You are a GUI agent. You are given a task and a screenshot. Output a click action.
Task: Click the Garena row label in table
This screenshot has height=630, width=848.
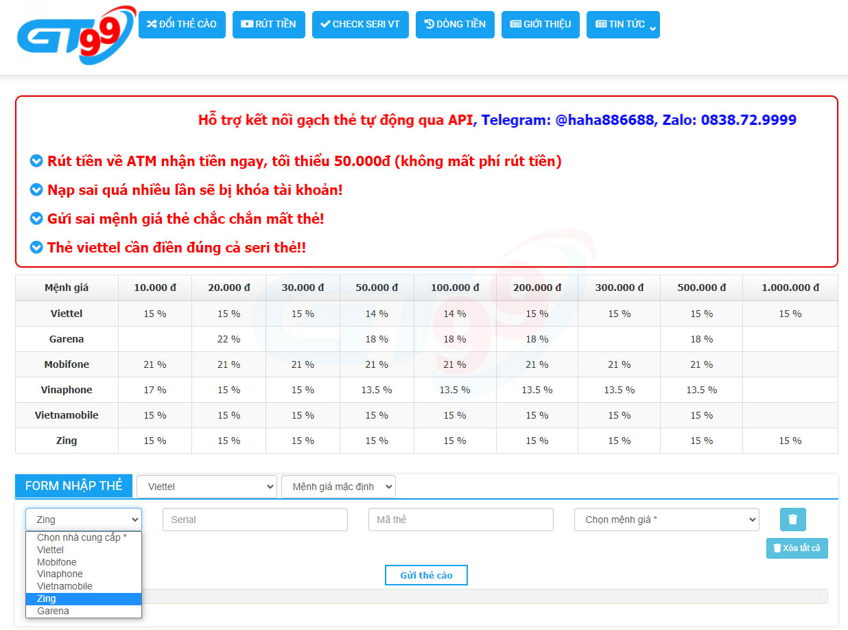coord(67,339)
